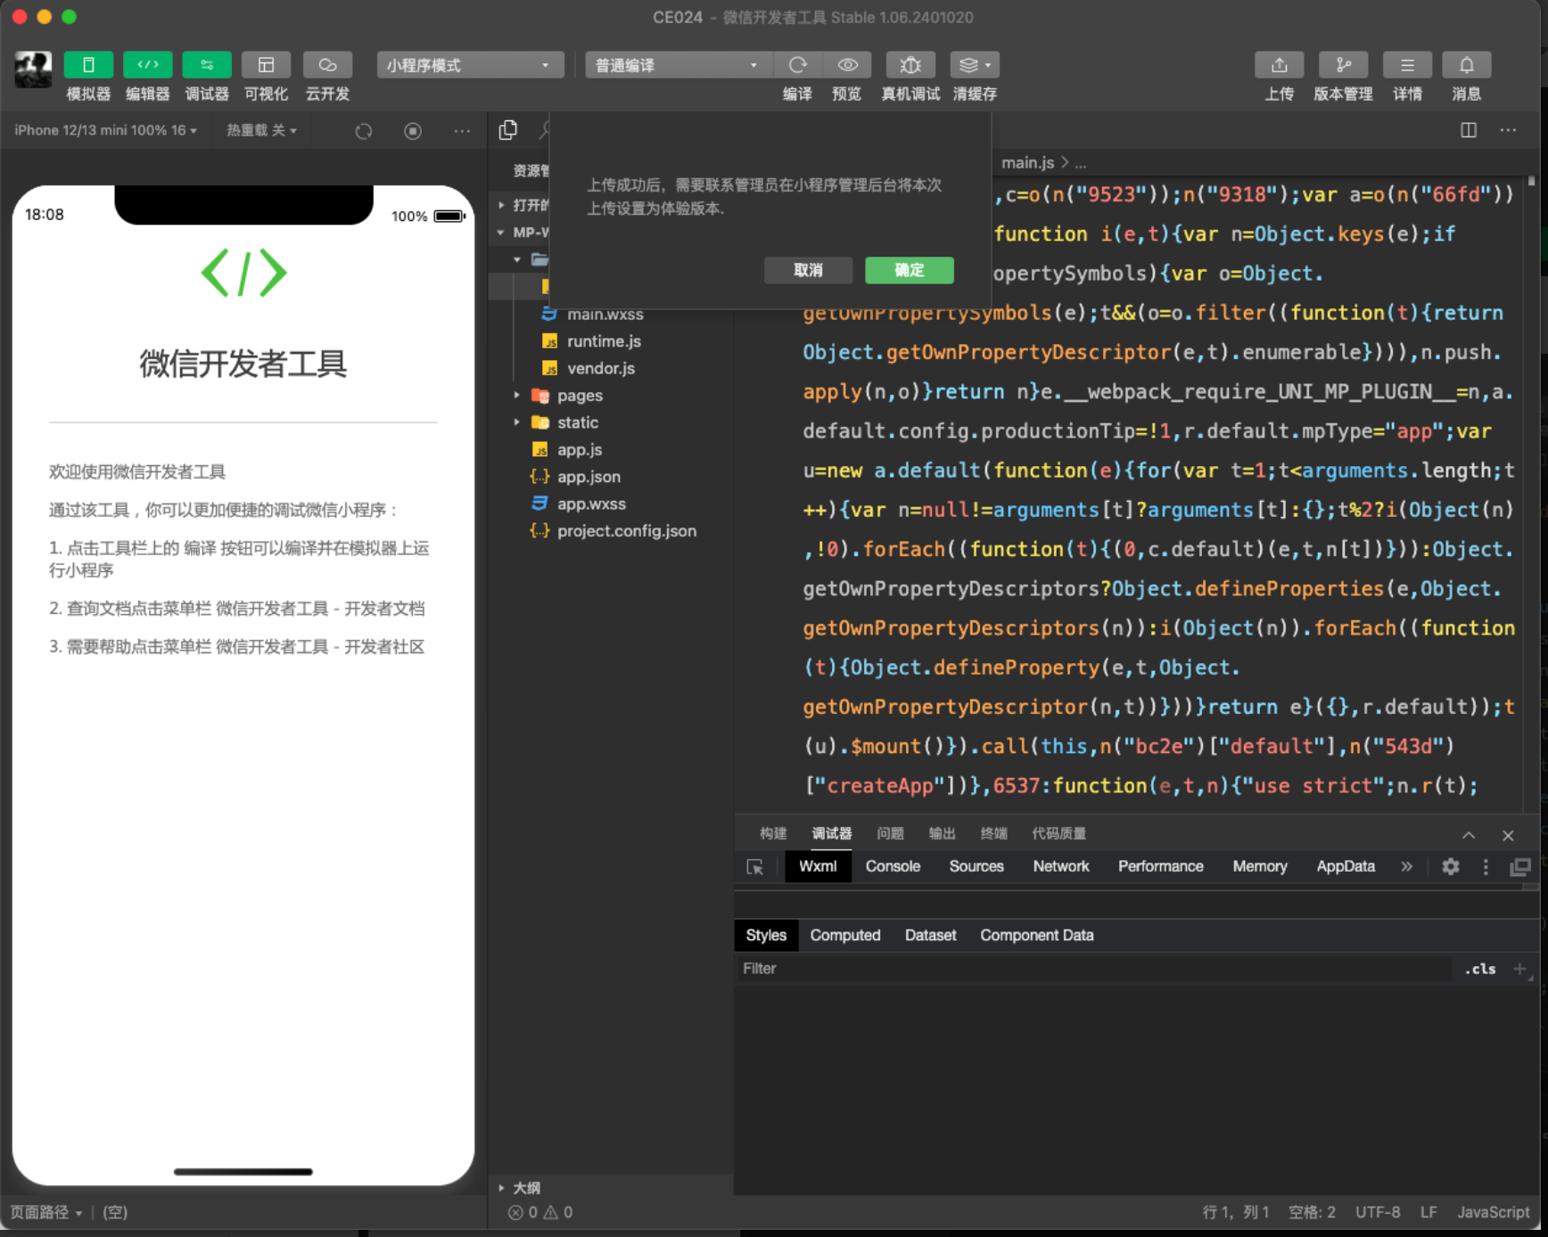Screen dimensions: 1548x1237
Task: Click the preview (预览) eye icon
Action: 847,65
